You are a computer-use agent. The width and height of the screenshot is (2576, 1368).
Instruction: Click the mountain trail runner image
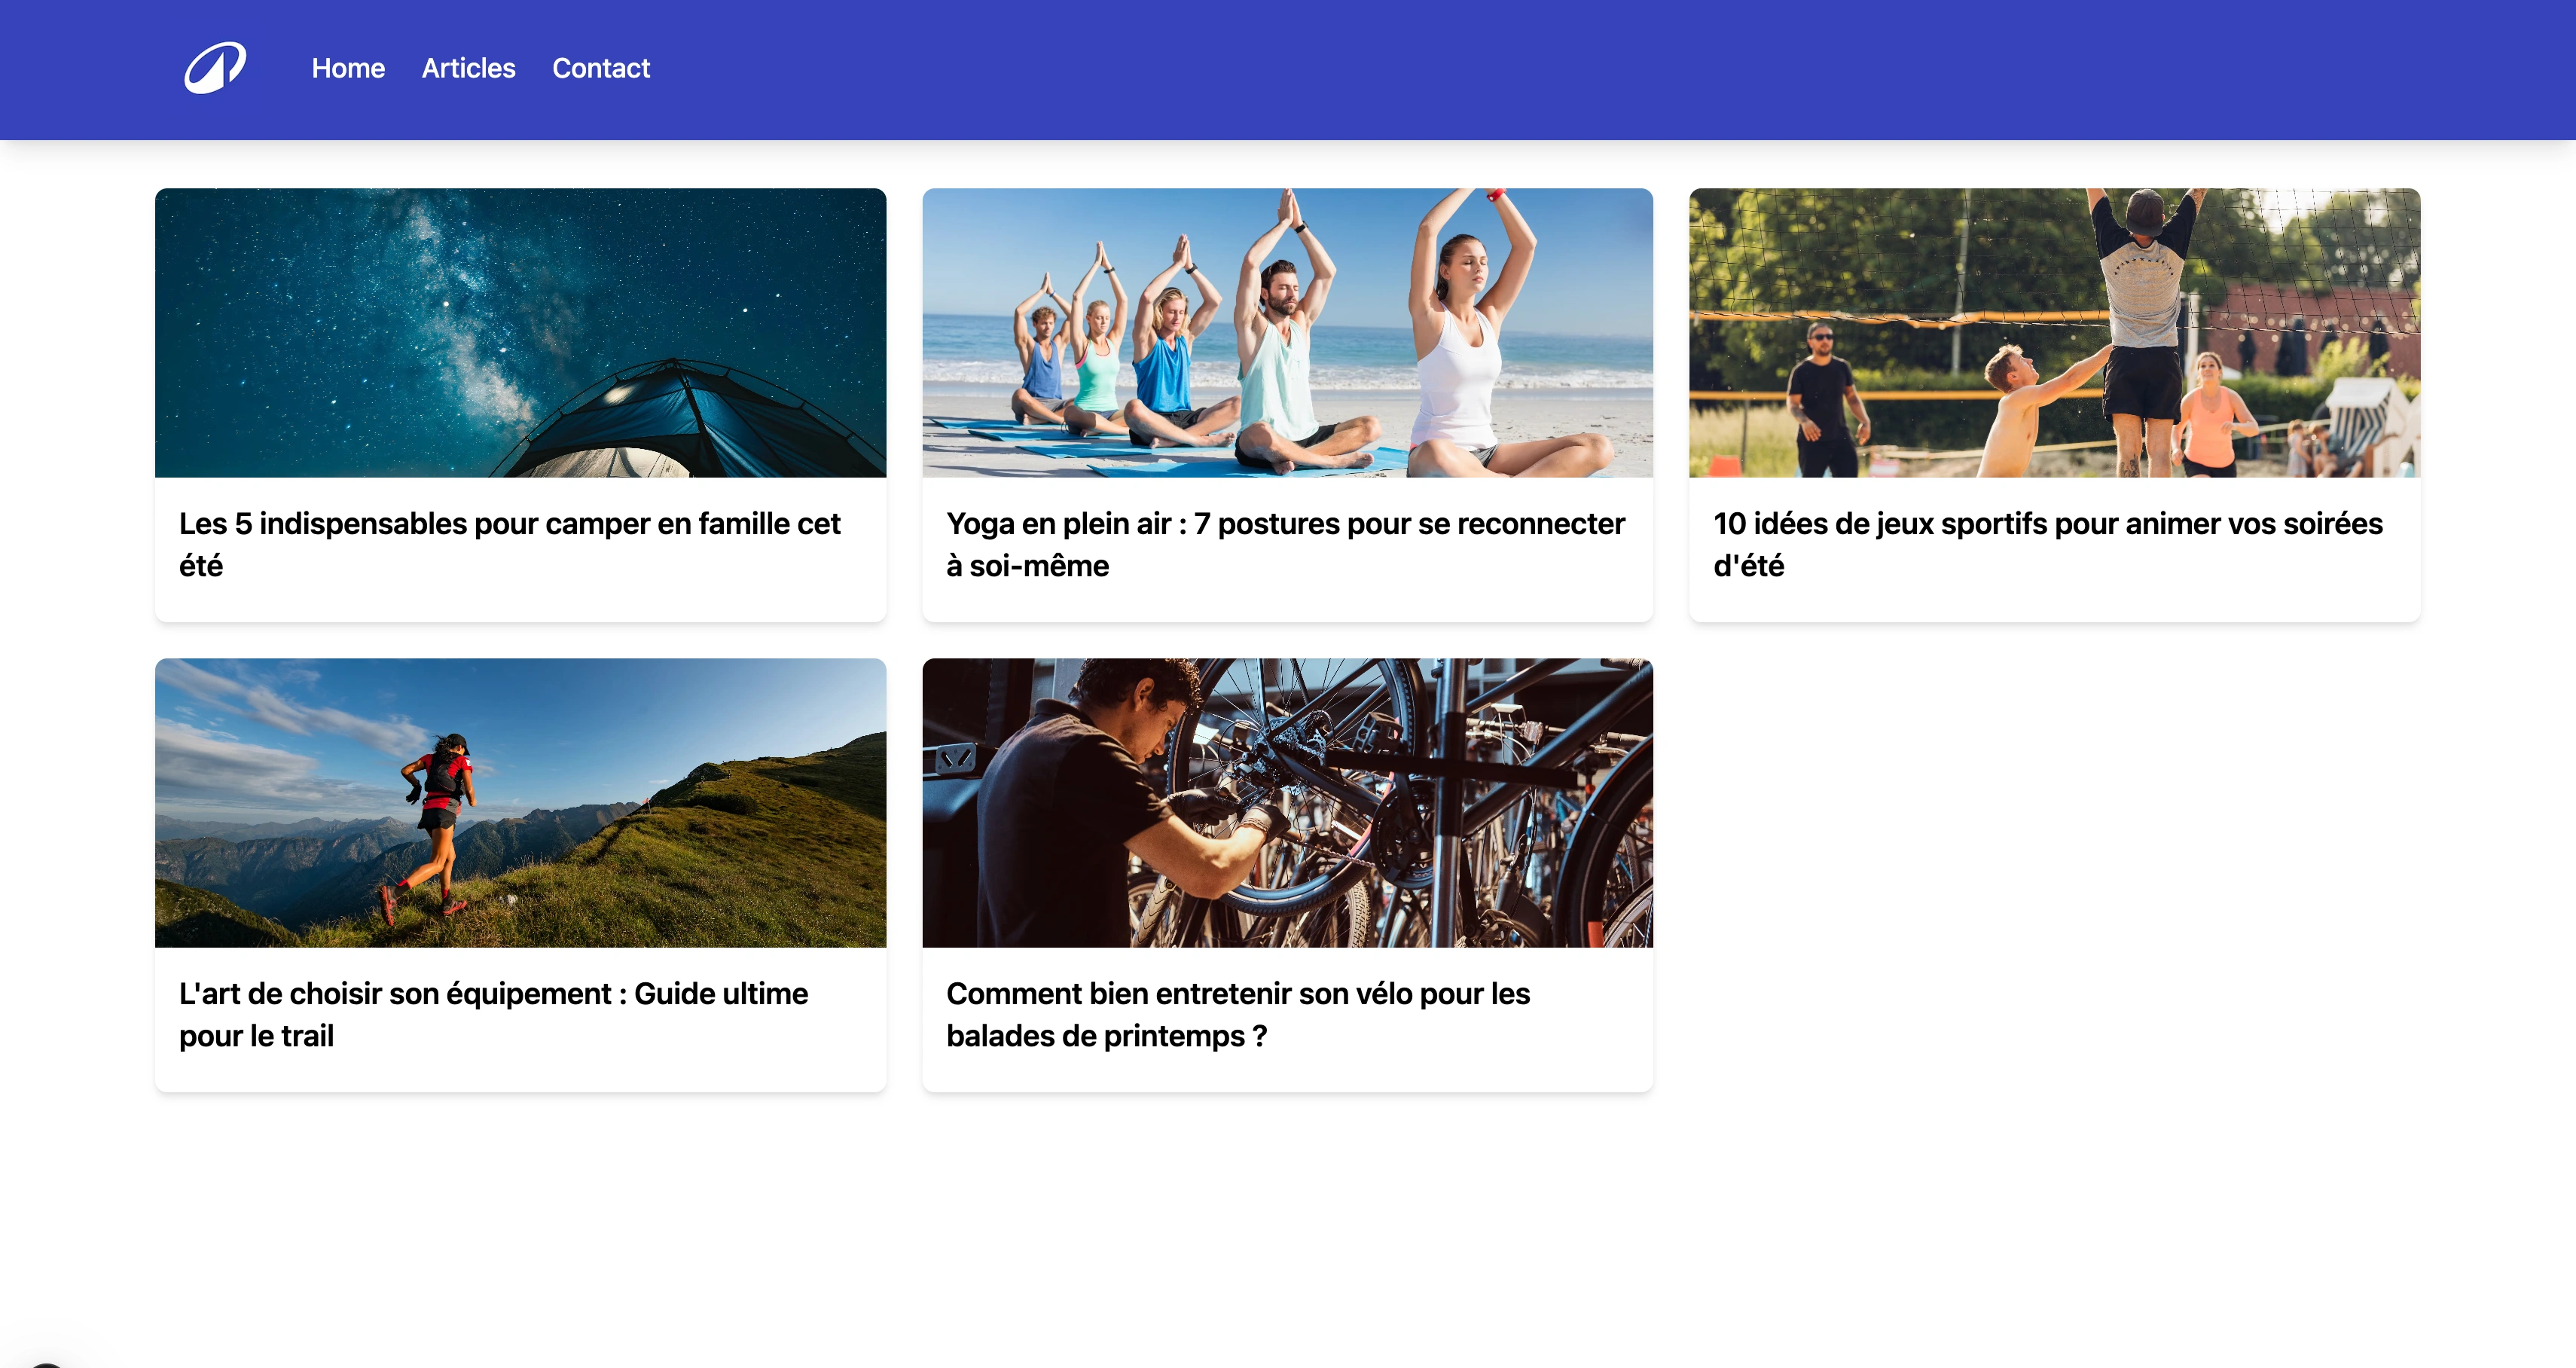pos(520,803)
